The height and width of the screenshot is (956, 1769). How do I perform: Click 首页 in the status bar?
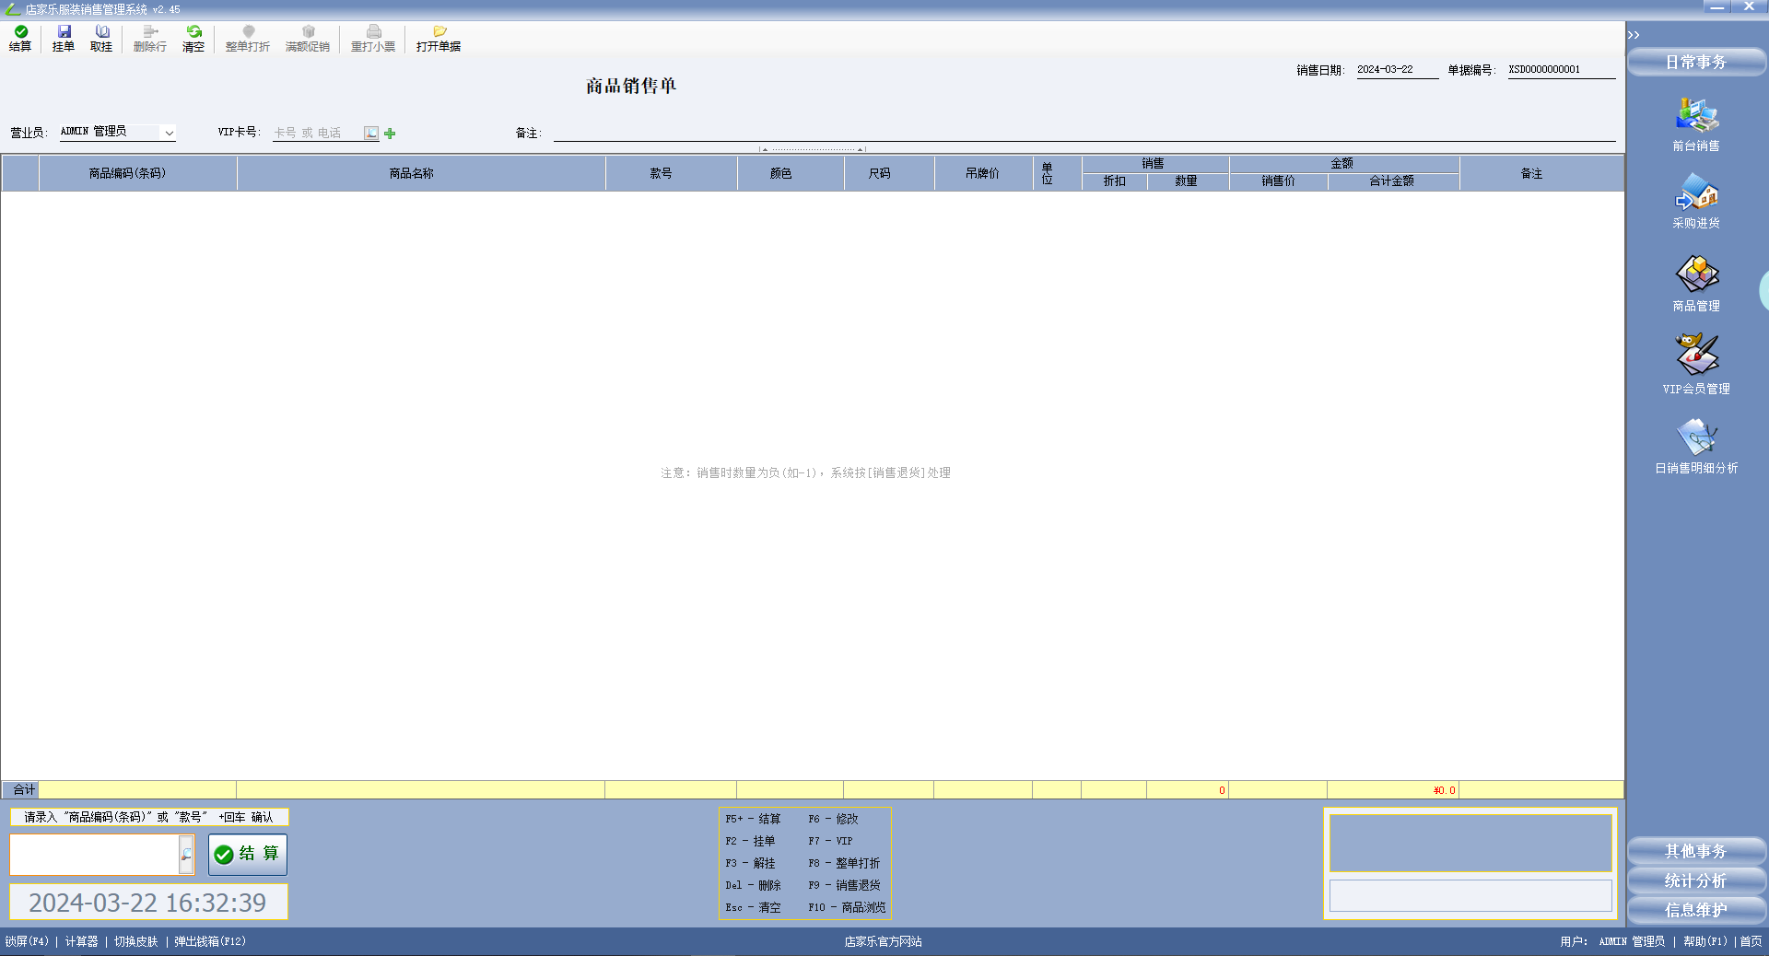coord(1751,941)
